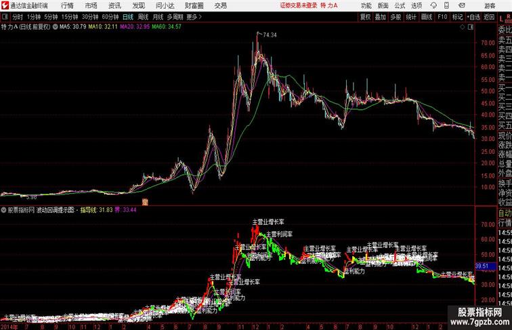Switch to the 30分钟 period tab

(90, 17)
